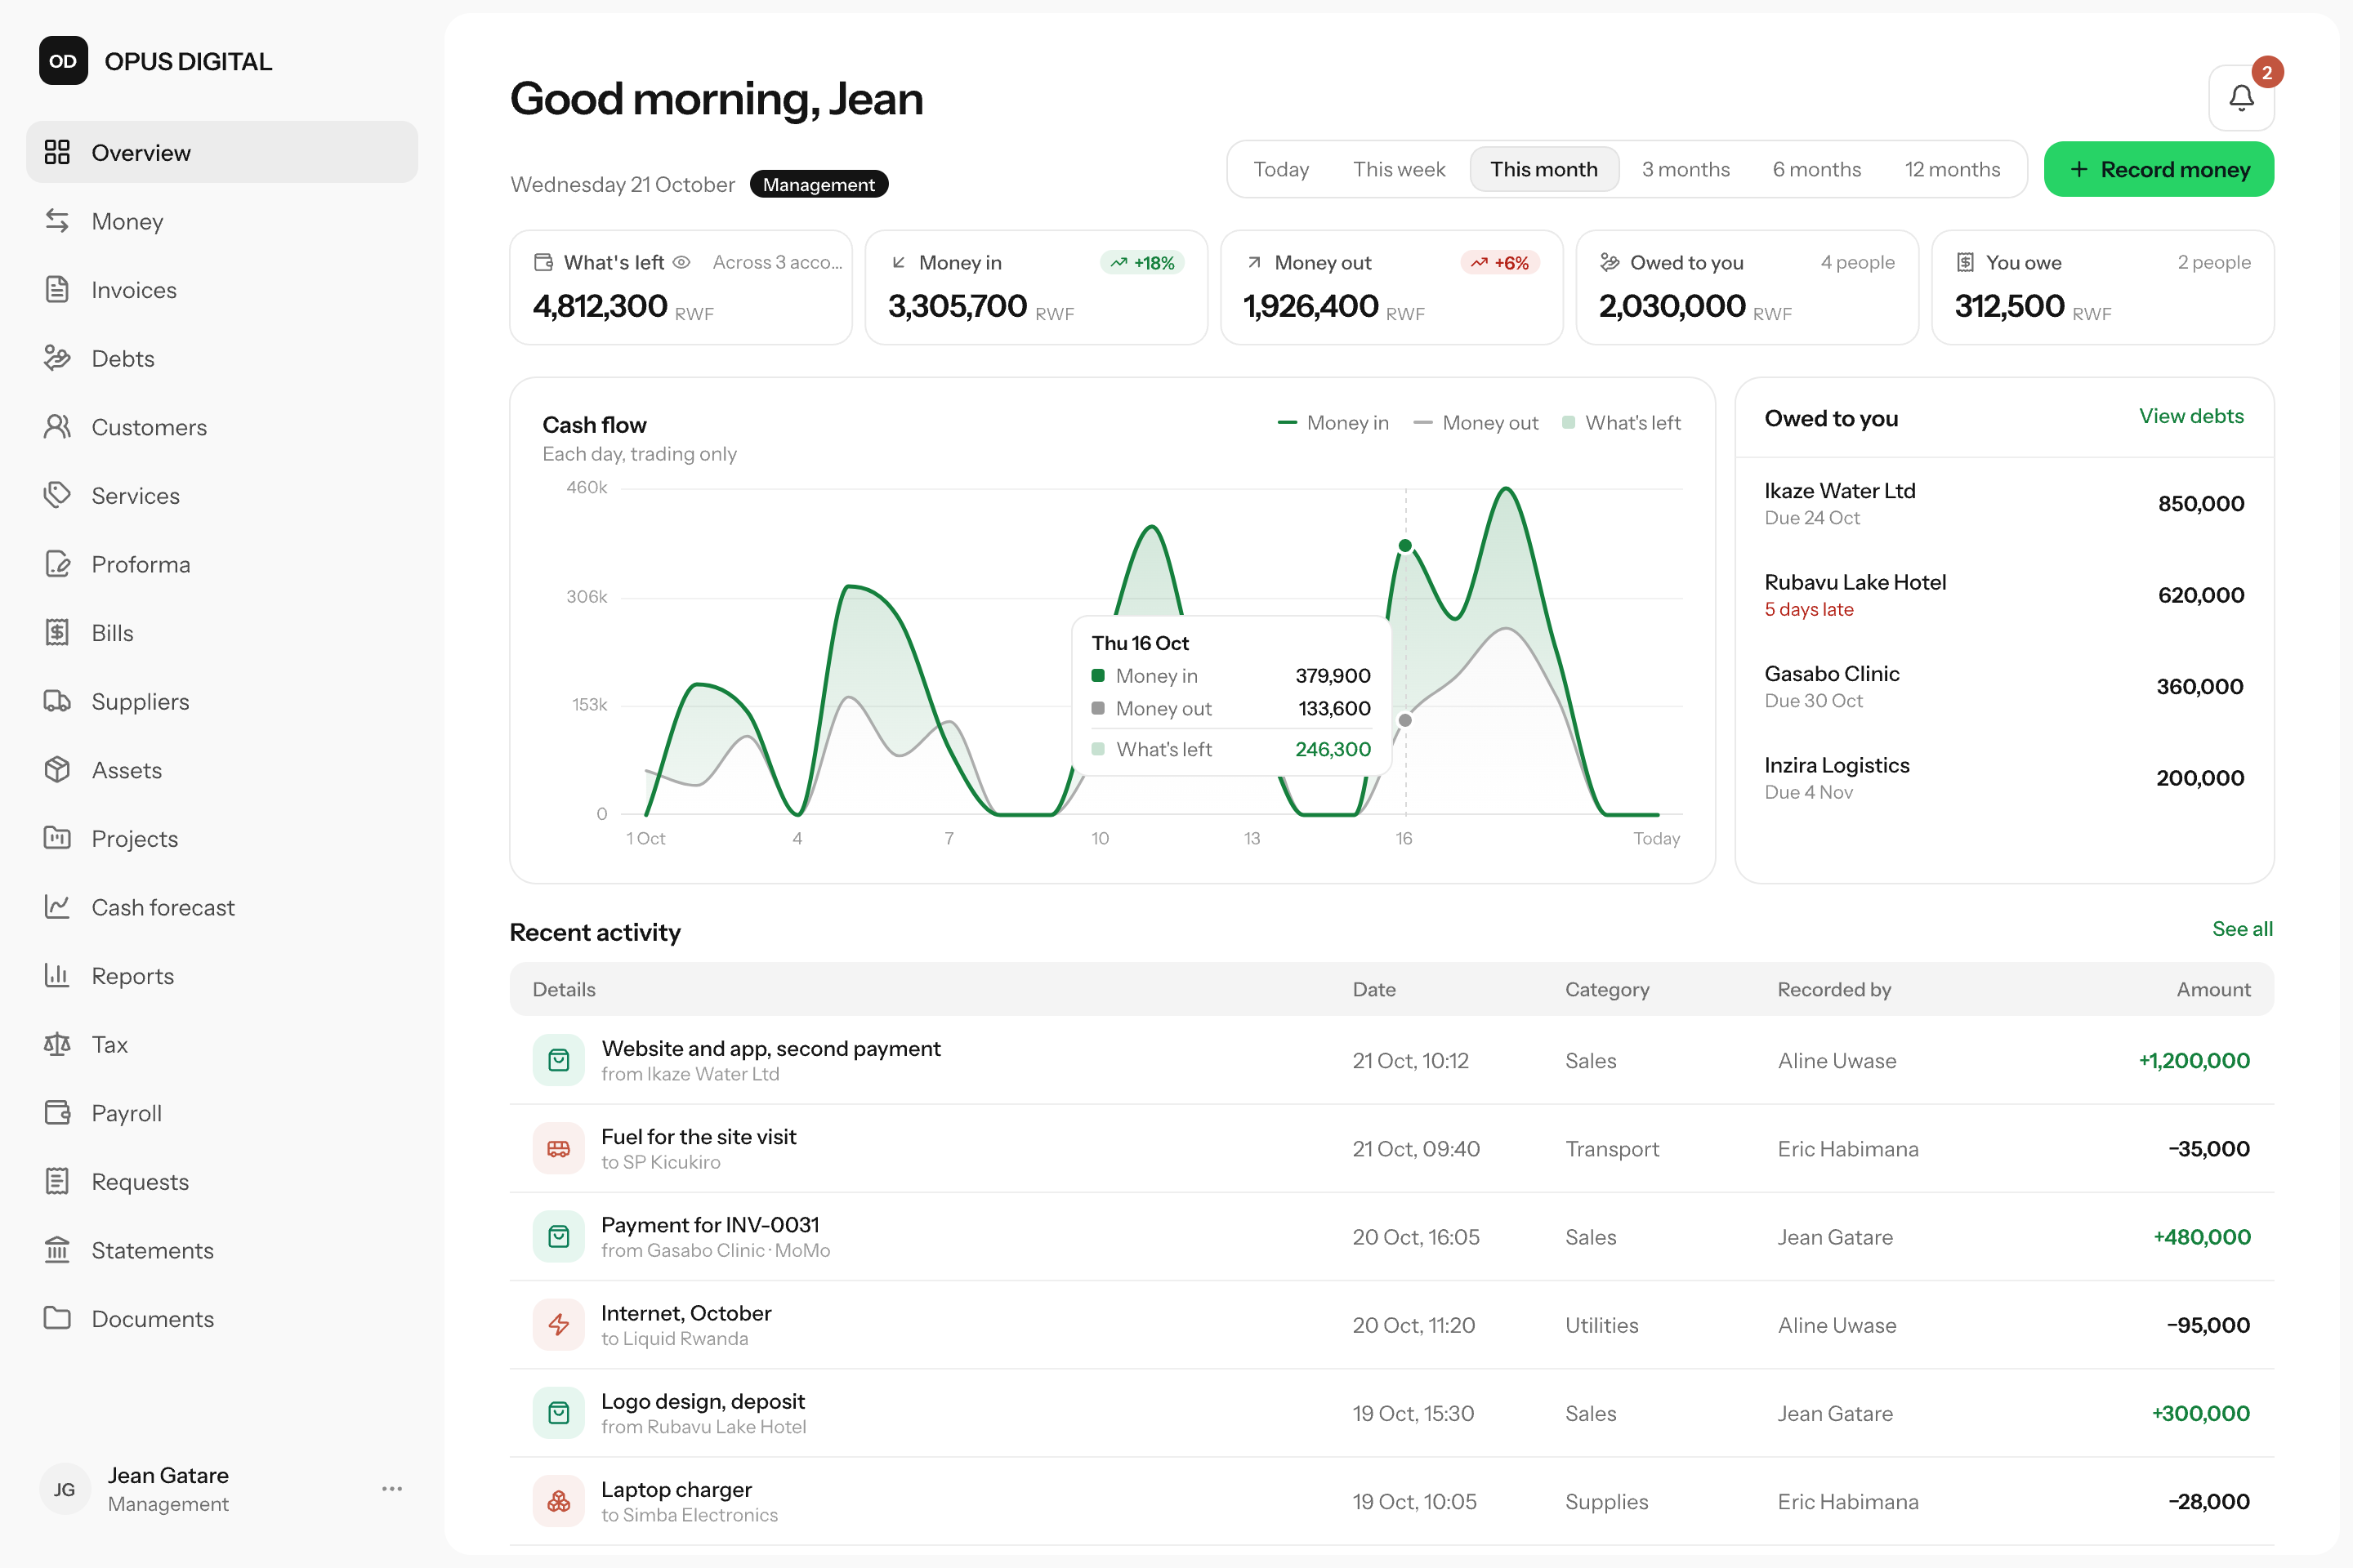Click the Statements bank icon

click(x=57, y=1250)
